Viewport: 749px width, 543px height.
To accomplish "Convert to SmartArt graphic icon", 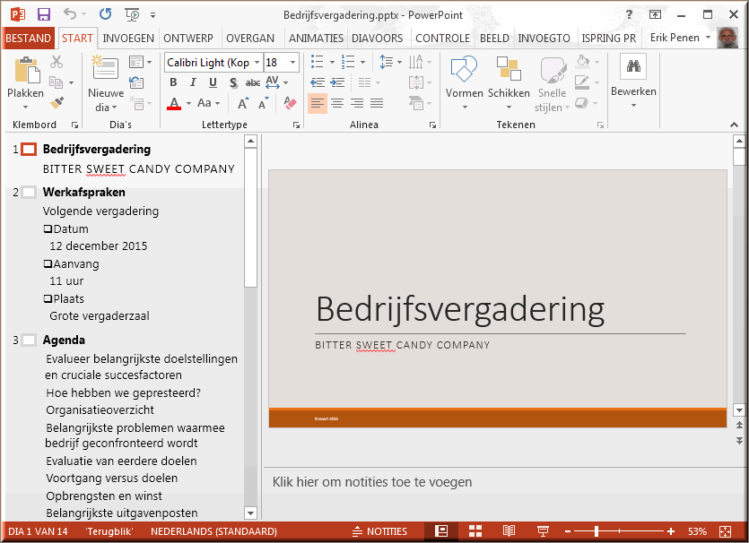I will [x=416, y=102].
